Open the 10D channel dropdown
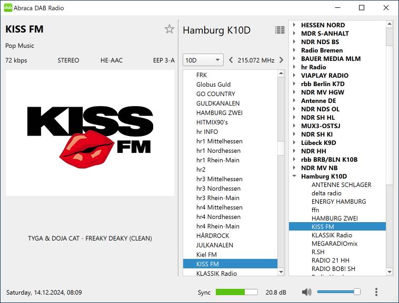 pos(203,60)
